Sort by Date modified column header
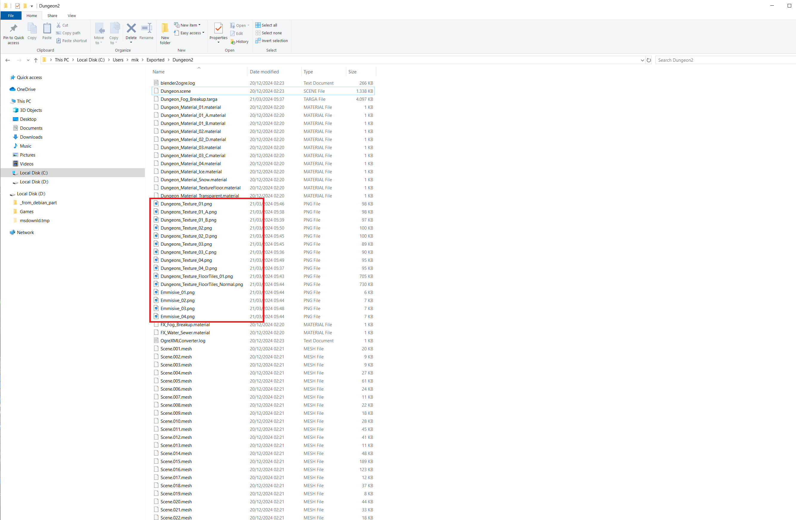The image size is (796, 520). click(x=274, y=72)
